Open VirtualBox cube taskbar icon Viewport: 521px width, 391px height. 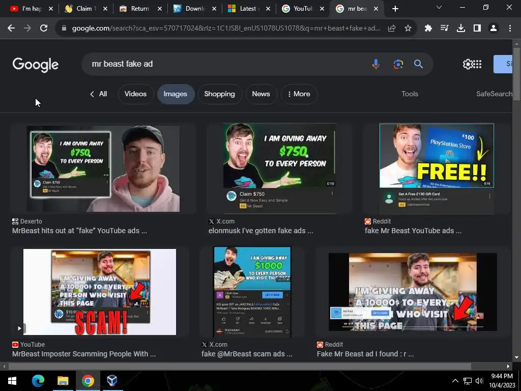112,381
